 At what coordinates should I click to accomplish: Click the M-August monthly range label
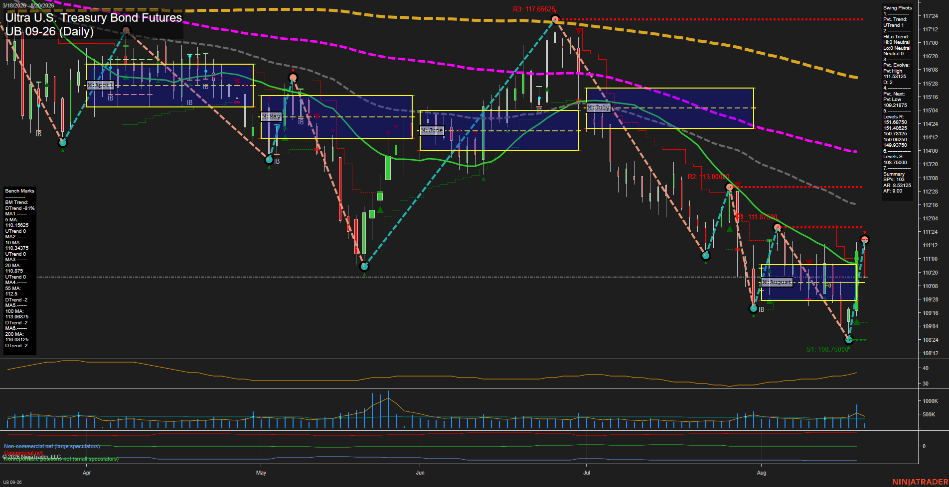777,282
